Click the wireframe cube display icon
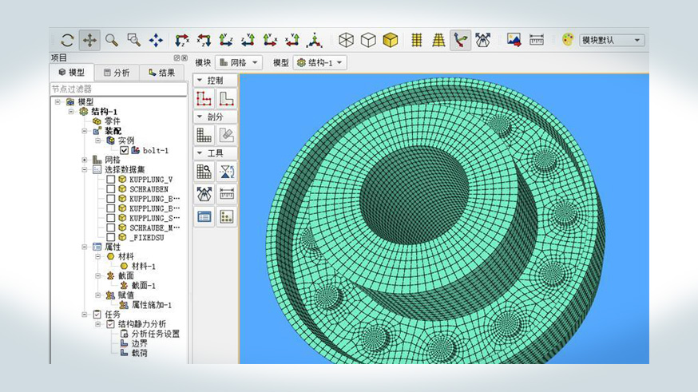This screenshot has height=392, width=698. (x=346, y=40)
